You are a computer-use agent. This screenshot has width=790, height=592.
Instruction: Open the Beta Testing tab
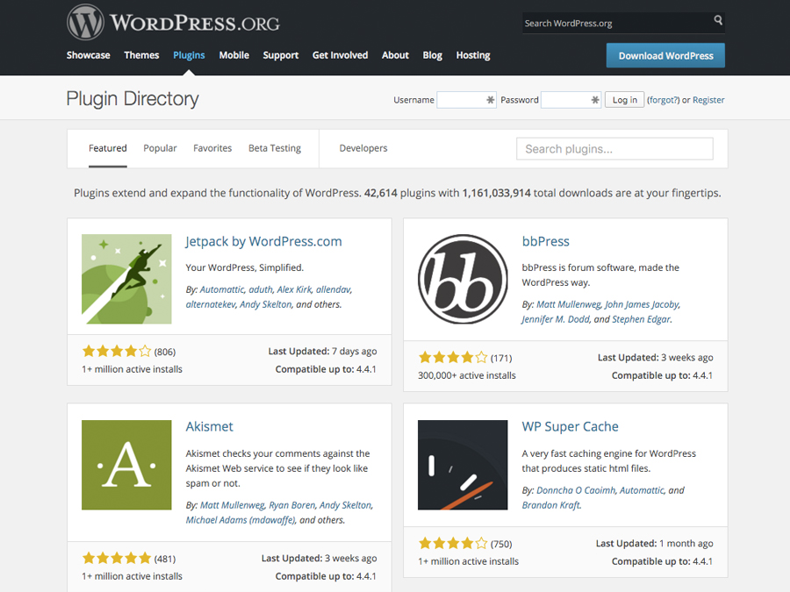coord(274,148)
